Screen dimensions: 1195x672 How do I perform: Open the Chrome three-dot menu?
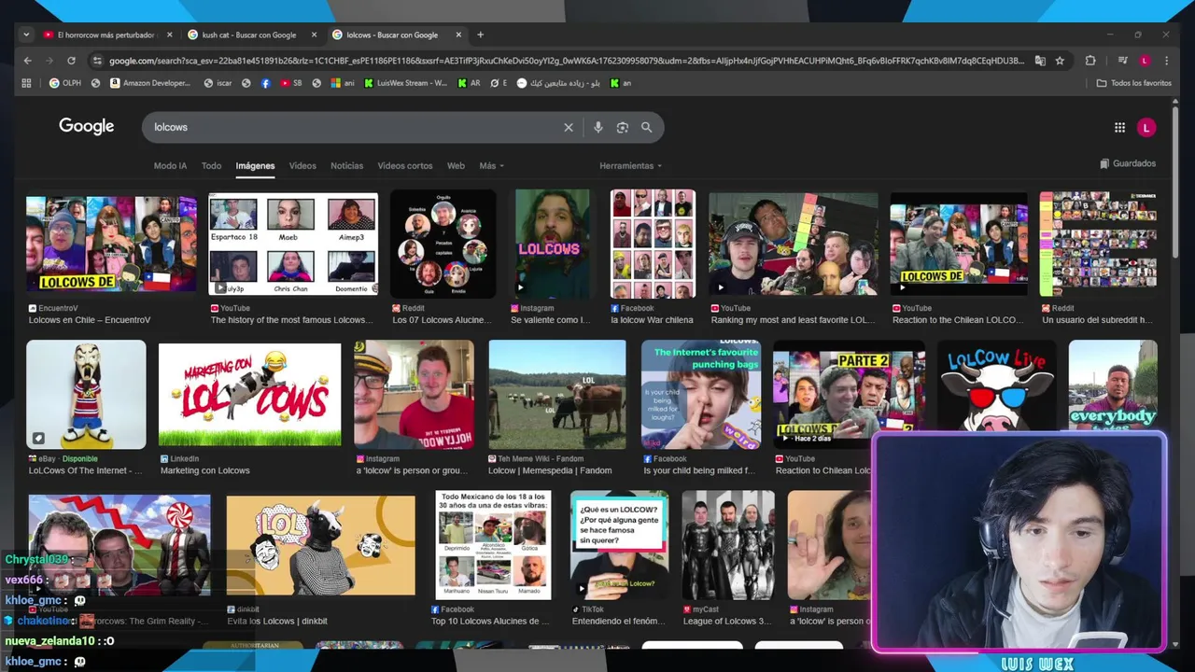[x=1166, y=61]
